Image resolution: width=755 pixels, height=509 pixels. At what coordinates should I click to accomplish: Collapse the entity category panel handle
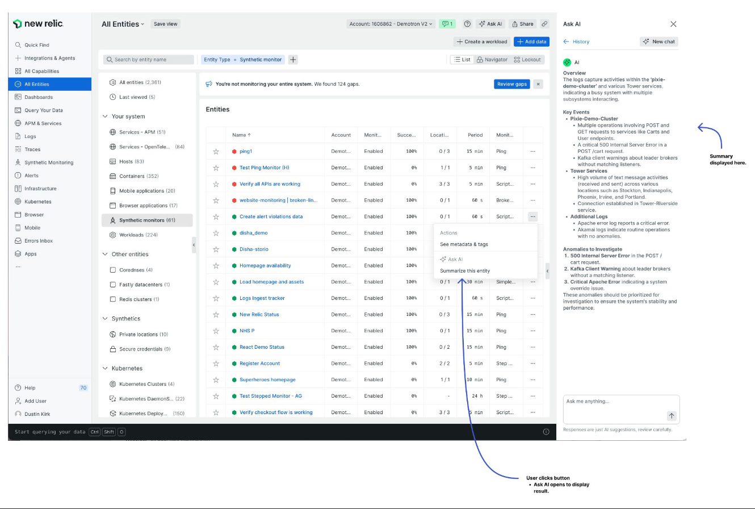(x=194, y=245)
